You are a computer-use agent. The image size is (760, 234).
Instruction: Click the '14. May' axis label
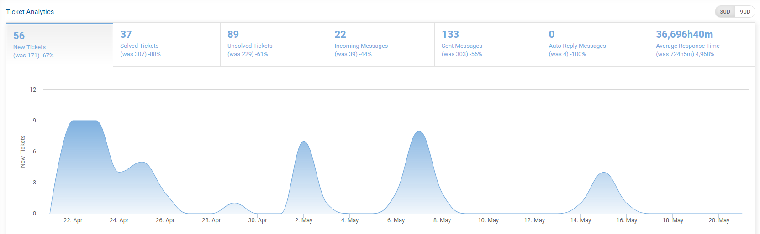click(581, 220)
